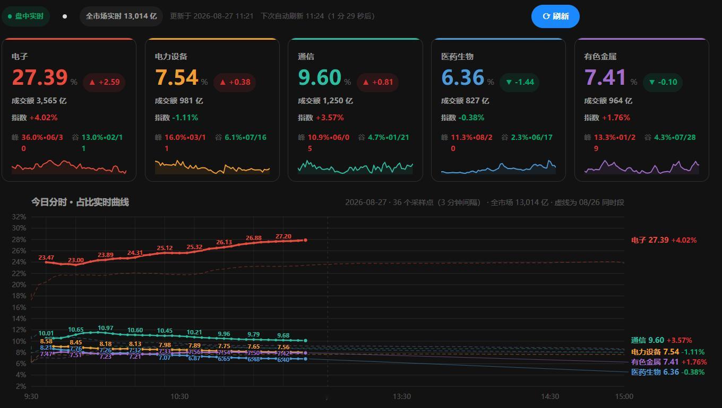Click the 刷新 refresh button
The height and width of the screenshot is (408, 722).
(555, 16)
